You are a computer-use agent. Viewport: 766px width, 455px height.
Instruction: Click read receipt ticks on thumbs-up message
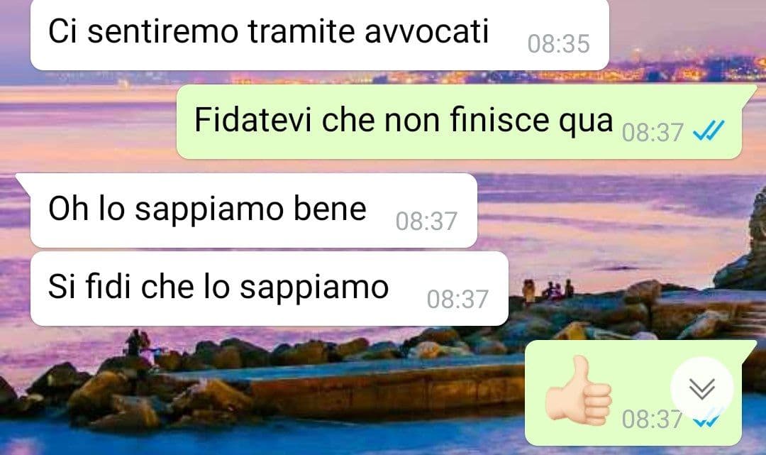tap(709, 418)
